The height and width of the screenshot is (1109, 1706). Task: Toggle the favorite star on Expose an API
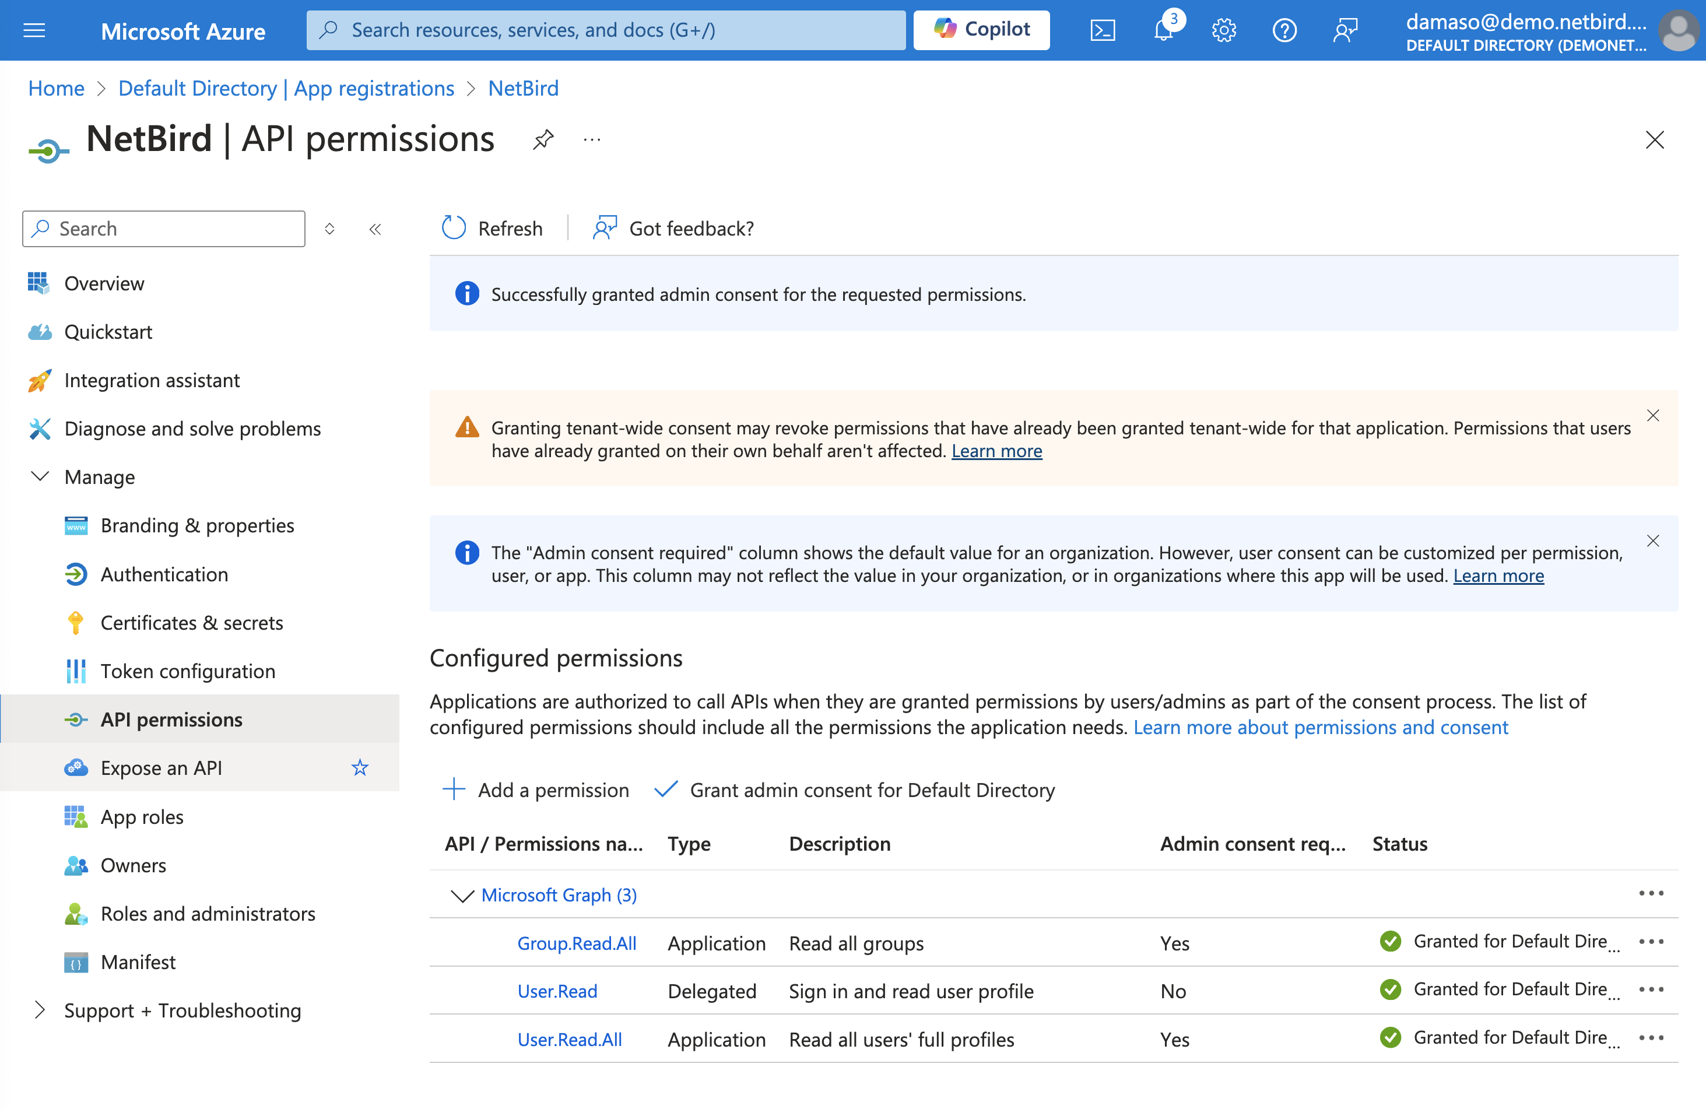pos(359,767)
